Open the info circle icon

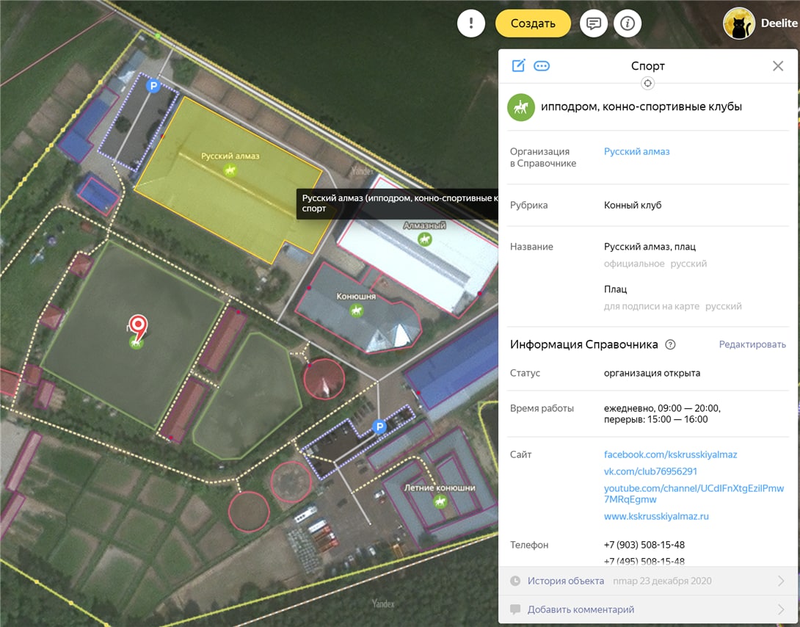point(627,23)
